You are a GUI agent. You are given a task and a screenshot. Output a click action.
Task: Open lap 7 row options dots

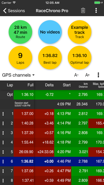tap(3, 171)
